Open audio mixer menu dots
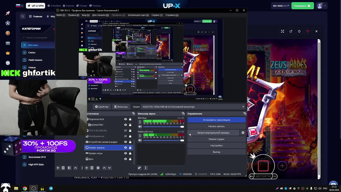 point(145,168)
